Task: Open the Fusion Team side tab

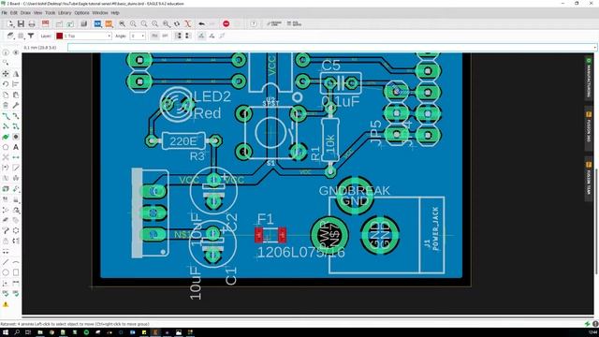Action: tap(589, 178)
